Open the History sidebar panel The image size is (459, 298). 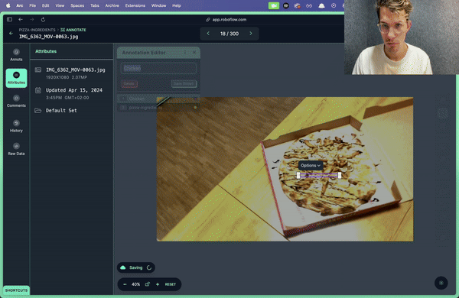(x=16, y=126)
